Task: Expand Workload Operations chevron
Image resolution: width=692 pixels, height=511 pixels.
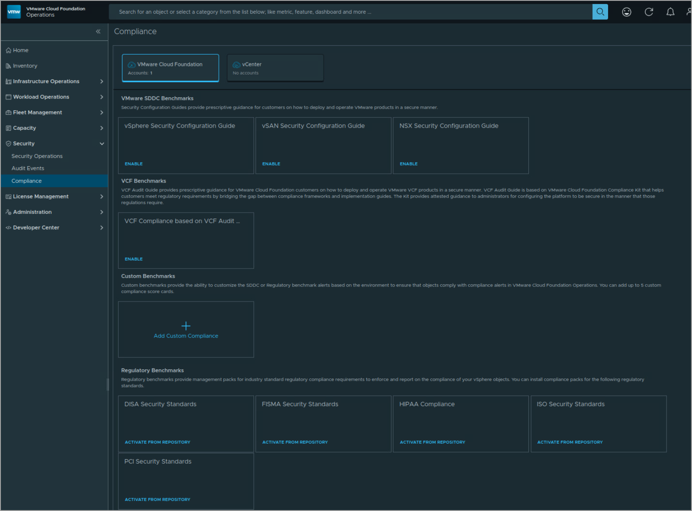Action: pos(102,97)
